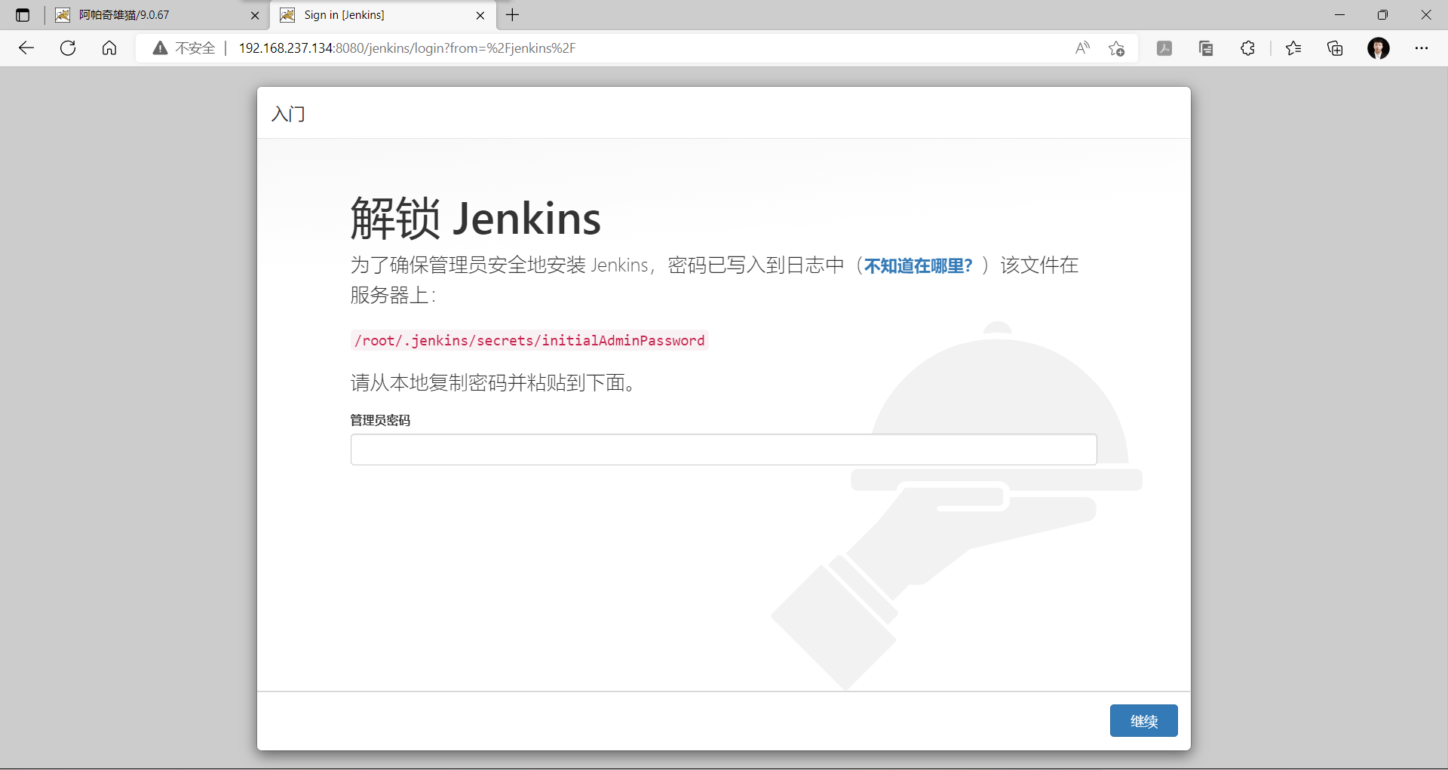Click the initialAdminPassword file path text
The width and height of the screenshot is (1448, 770).
click(529, 340)
